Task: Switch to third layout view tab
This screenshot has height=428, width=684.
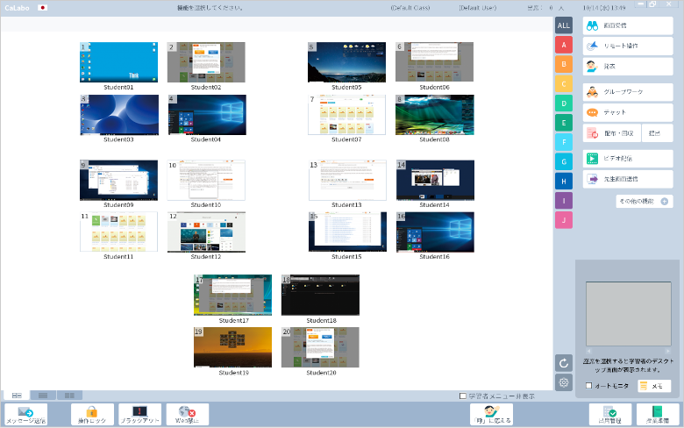Action: pos(69,396)
